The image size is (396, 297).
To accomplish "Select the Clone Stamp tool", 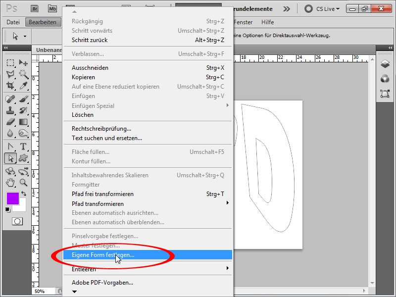I will [x=10, y=110].
